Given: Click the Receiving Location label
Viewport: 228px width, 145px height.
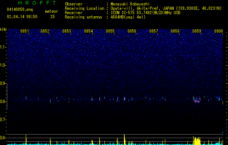Looking at the screenshot, I should 84,8.
